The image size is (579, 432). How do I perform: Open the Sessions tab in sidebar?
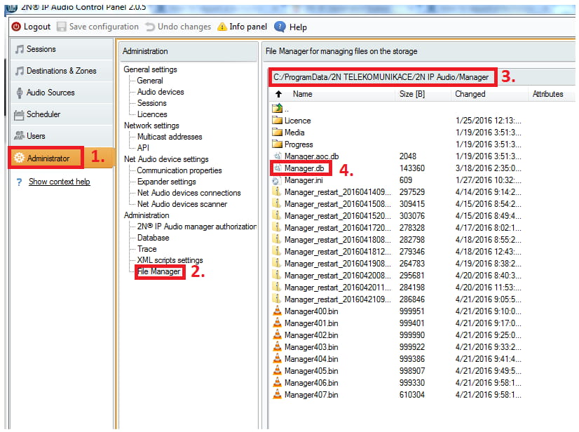tap(61, 49)
